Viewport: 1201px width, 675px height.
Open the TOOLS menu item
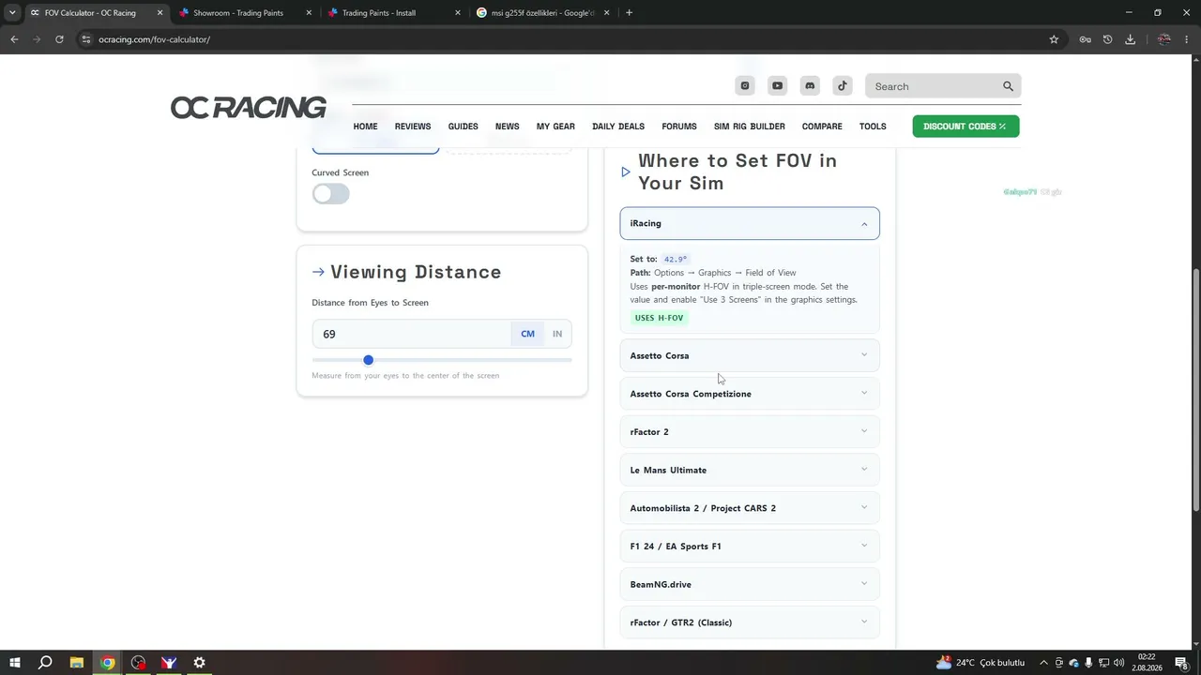[873, 127]
